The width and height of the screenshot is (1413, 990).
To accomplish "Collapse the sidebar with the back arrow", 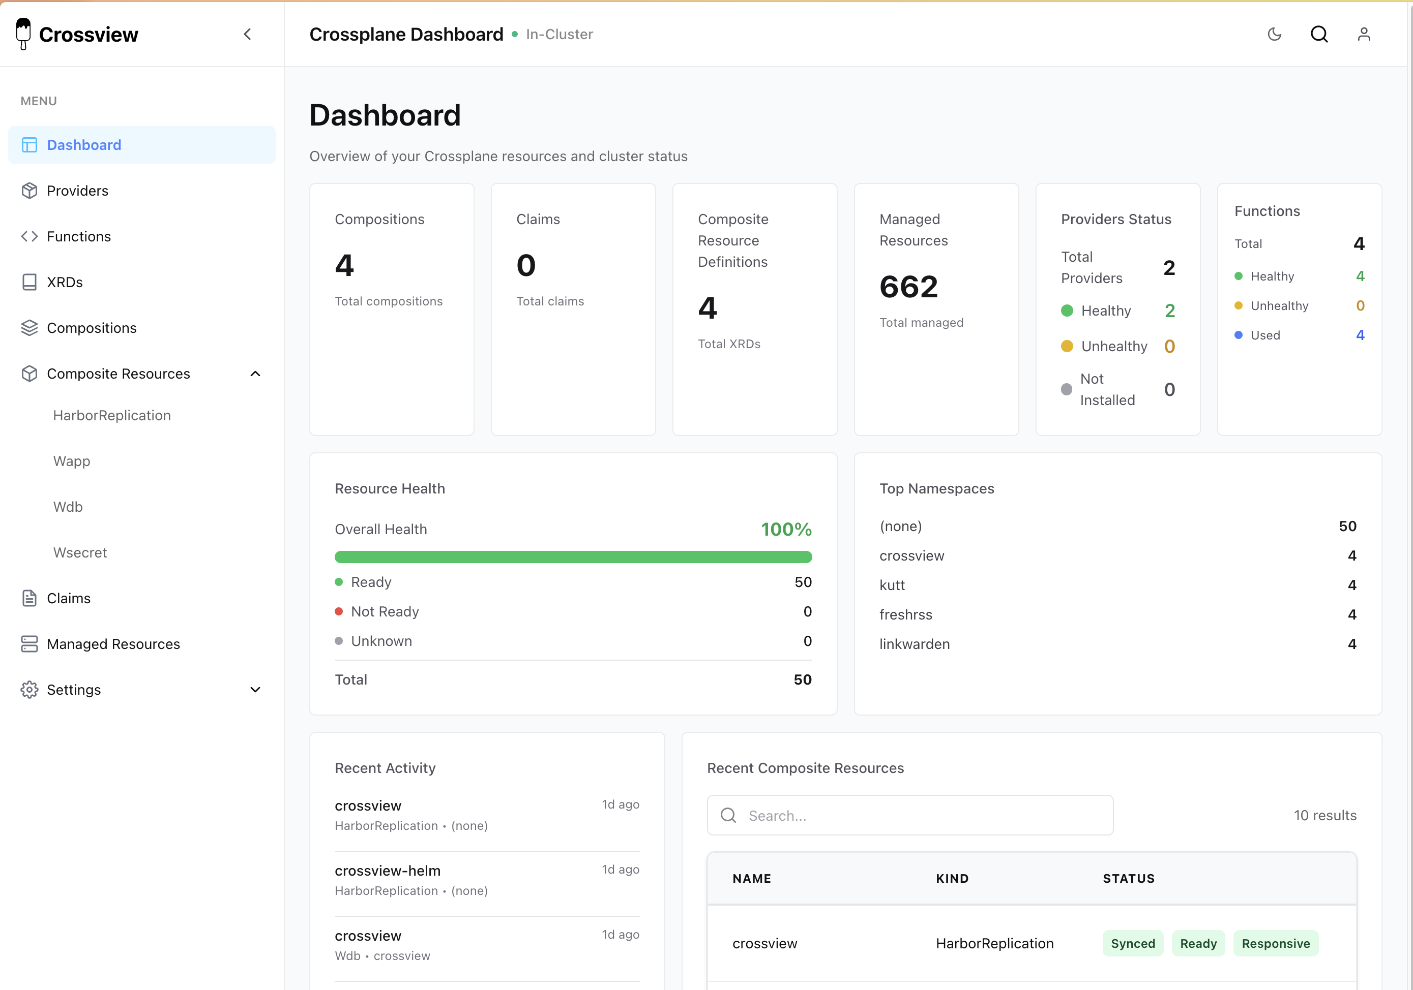I will click(x=247, y=34).
